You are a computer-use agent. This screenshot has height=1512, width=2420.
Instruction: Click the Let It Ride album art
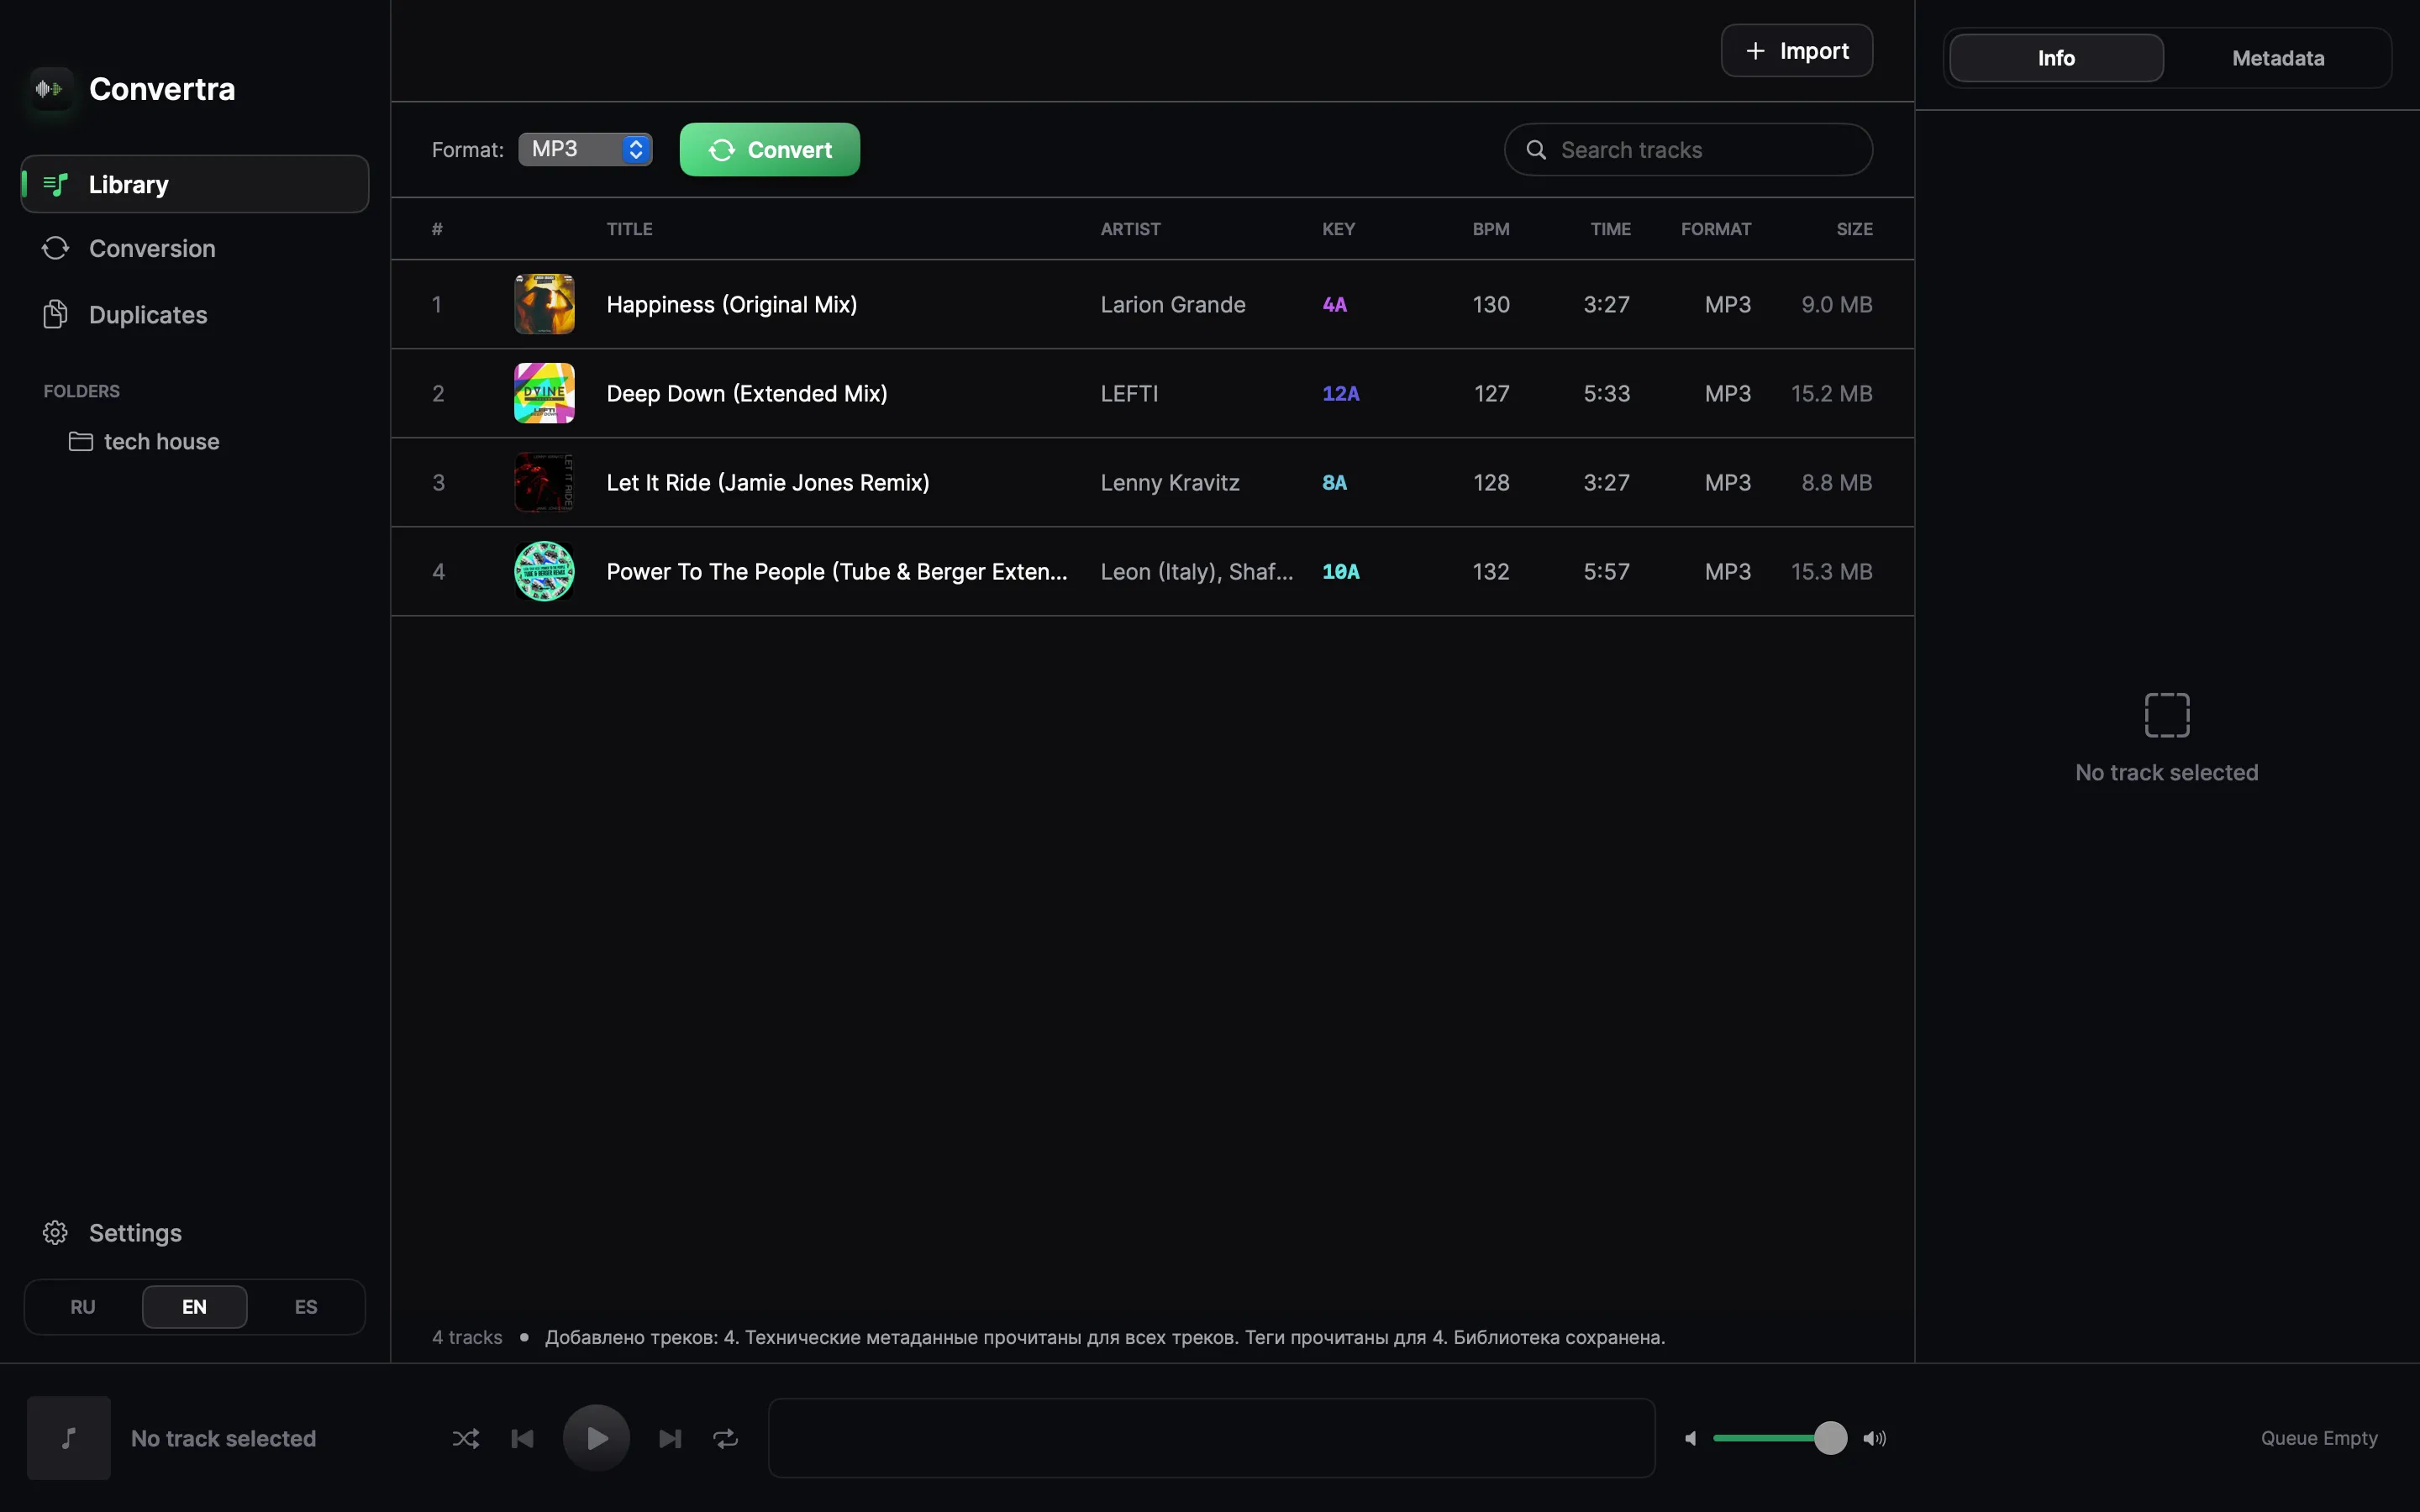(x=544, y=482)
